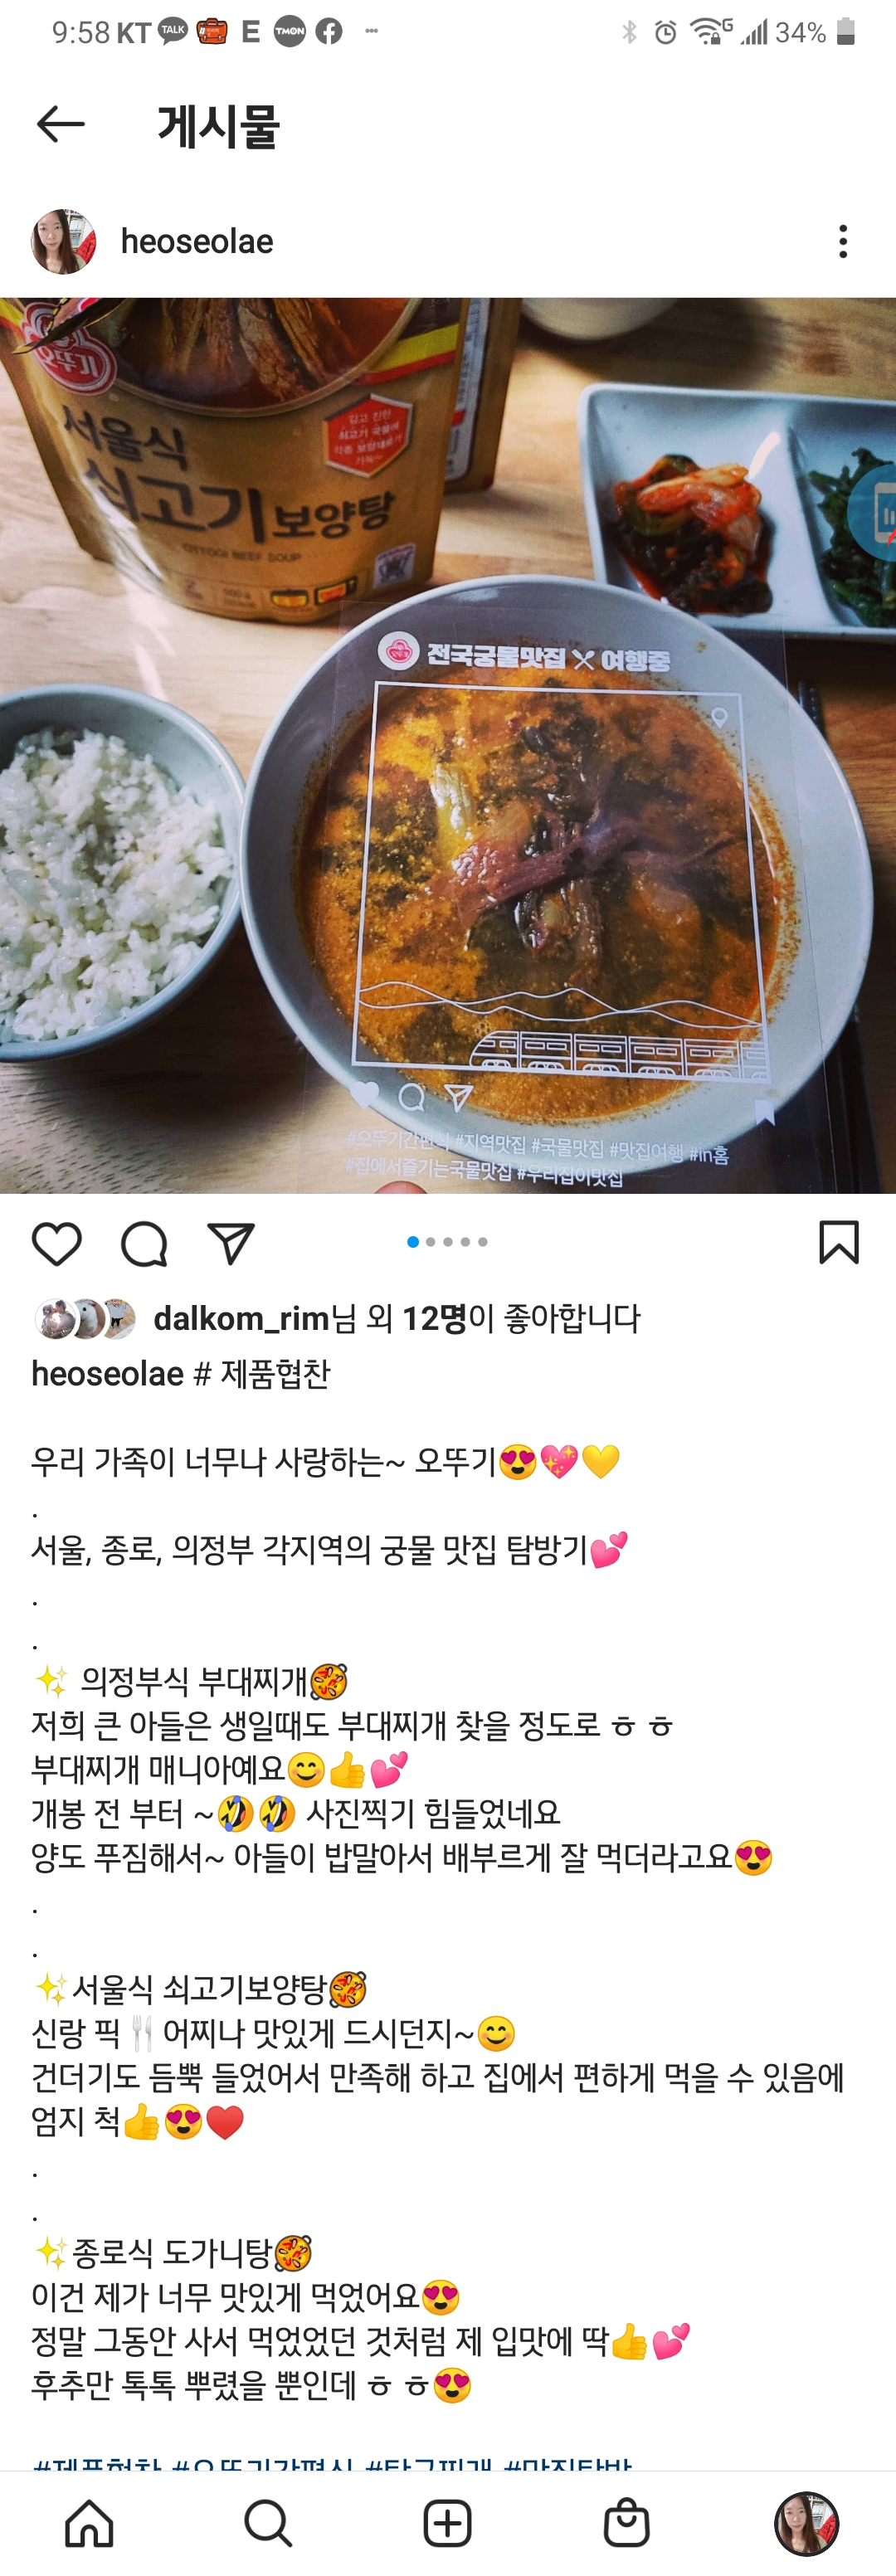Open the partially visible floating bubble on the photo edge
This screenshot has width=896, height=2576.
point(874,512)
